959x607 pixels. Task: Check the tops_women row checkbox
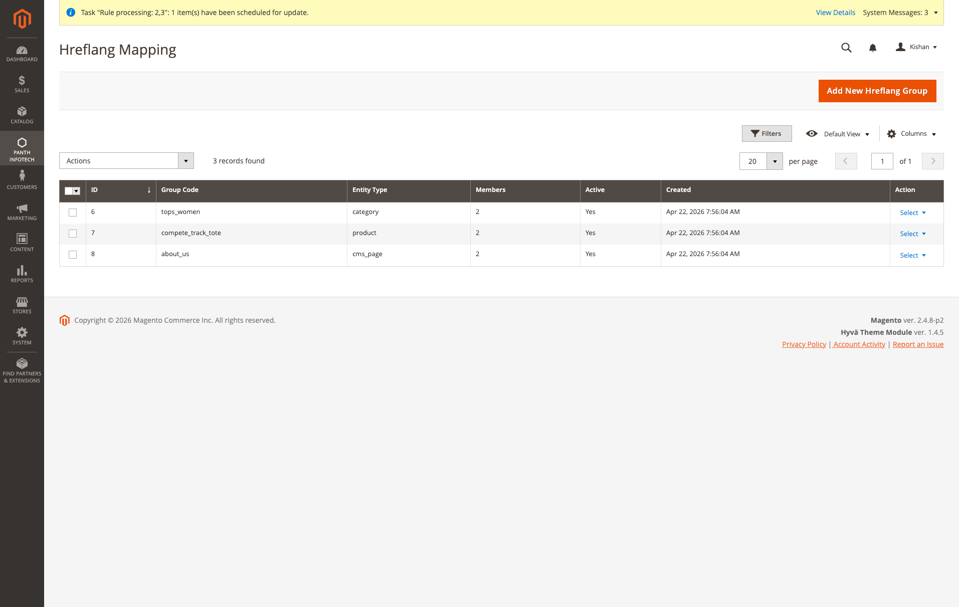point(73,213)
